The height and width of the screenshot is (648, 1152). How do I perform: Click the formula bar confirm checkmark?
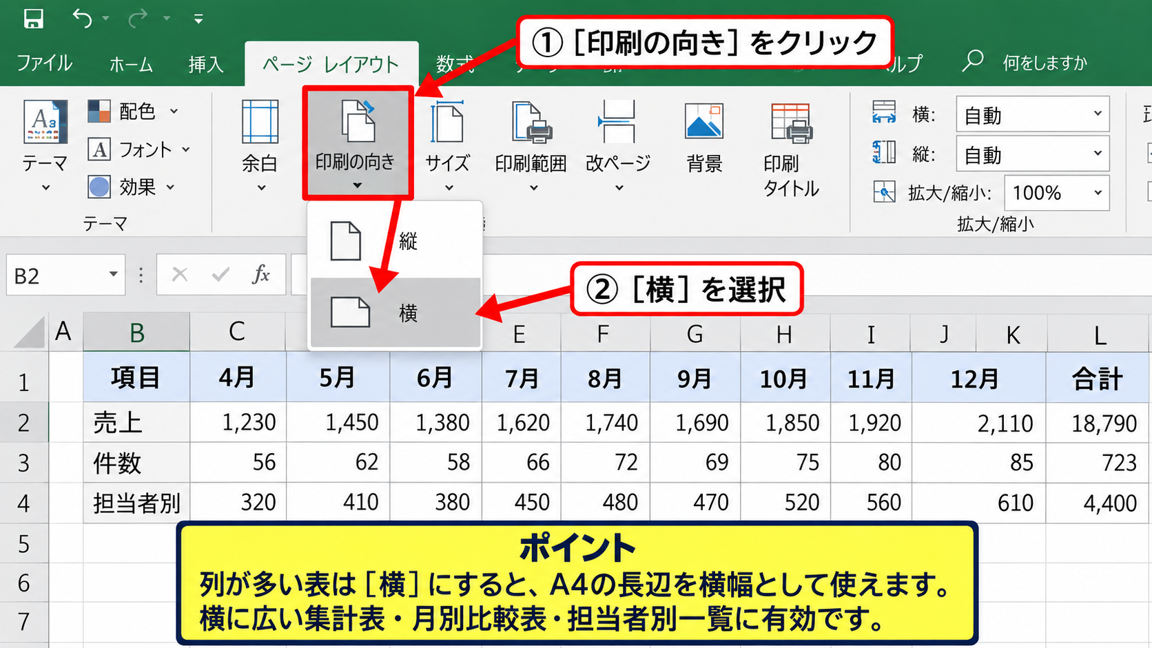[220, 275]
